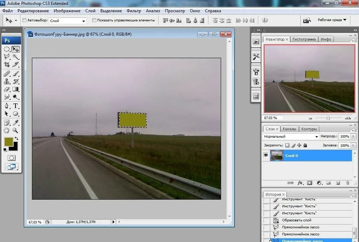Hide Слой 0 with eye icon
This screenshot has width=359, height=242.
266,155
